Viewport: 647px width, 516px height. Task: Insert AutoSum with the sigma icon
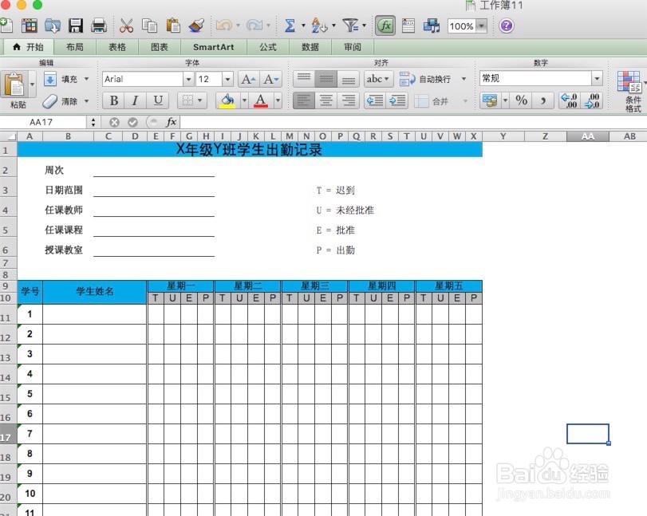click(290, 26)
